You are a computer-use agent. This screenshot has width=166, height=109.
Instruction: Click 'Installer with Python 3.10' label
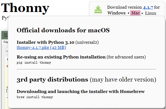point(45,42)
